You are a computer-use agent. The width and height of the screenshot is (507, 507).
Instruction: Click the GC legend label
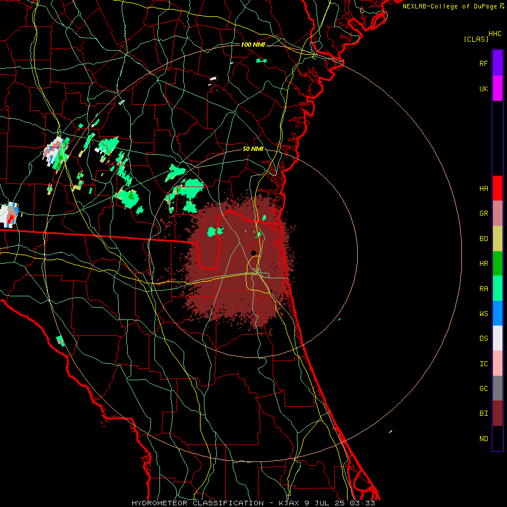(x=483, y=388)
